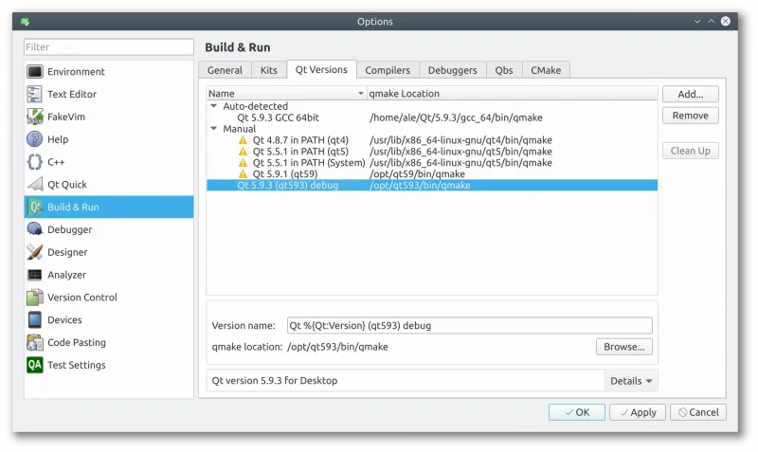Switch to the Compilers tab
Screen dimensions: 758x452
coord(388,70)
